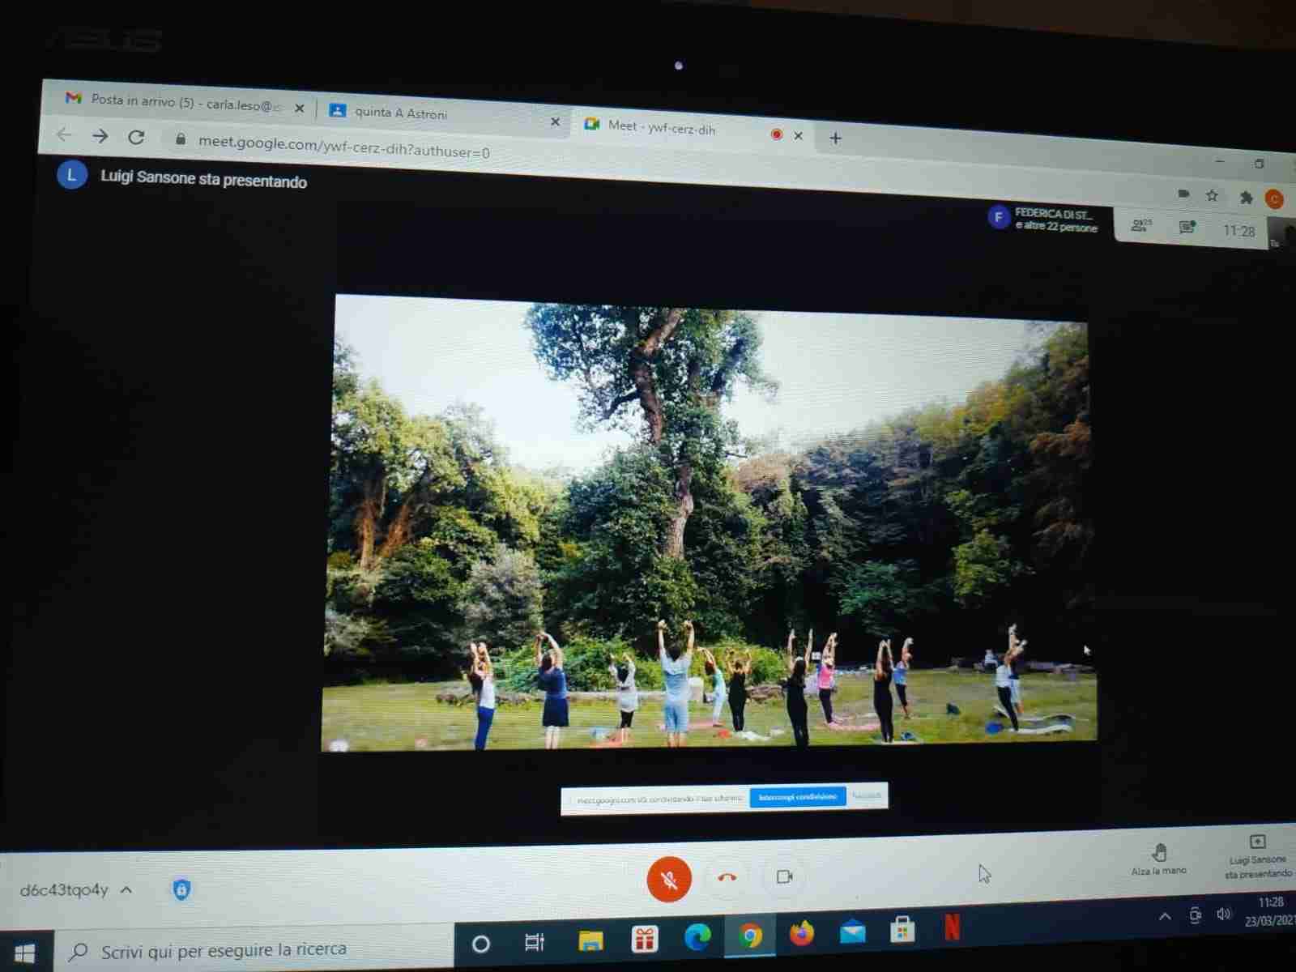The image size is (1296, 972).
Task: Open the meeting chat icon
Action: click(1187, 228)
